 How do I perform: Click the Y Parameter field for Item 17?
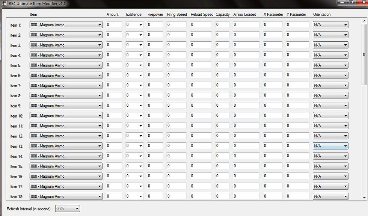tap(297, 186)
